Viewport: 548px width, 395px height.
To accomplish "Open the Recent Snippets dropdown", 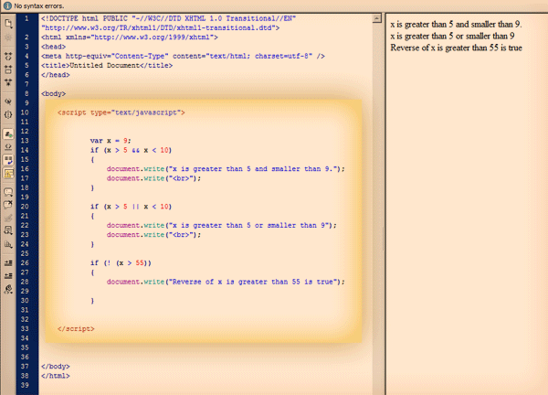I will [8, 230].
